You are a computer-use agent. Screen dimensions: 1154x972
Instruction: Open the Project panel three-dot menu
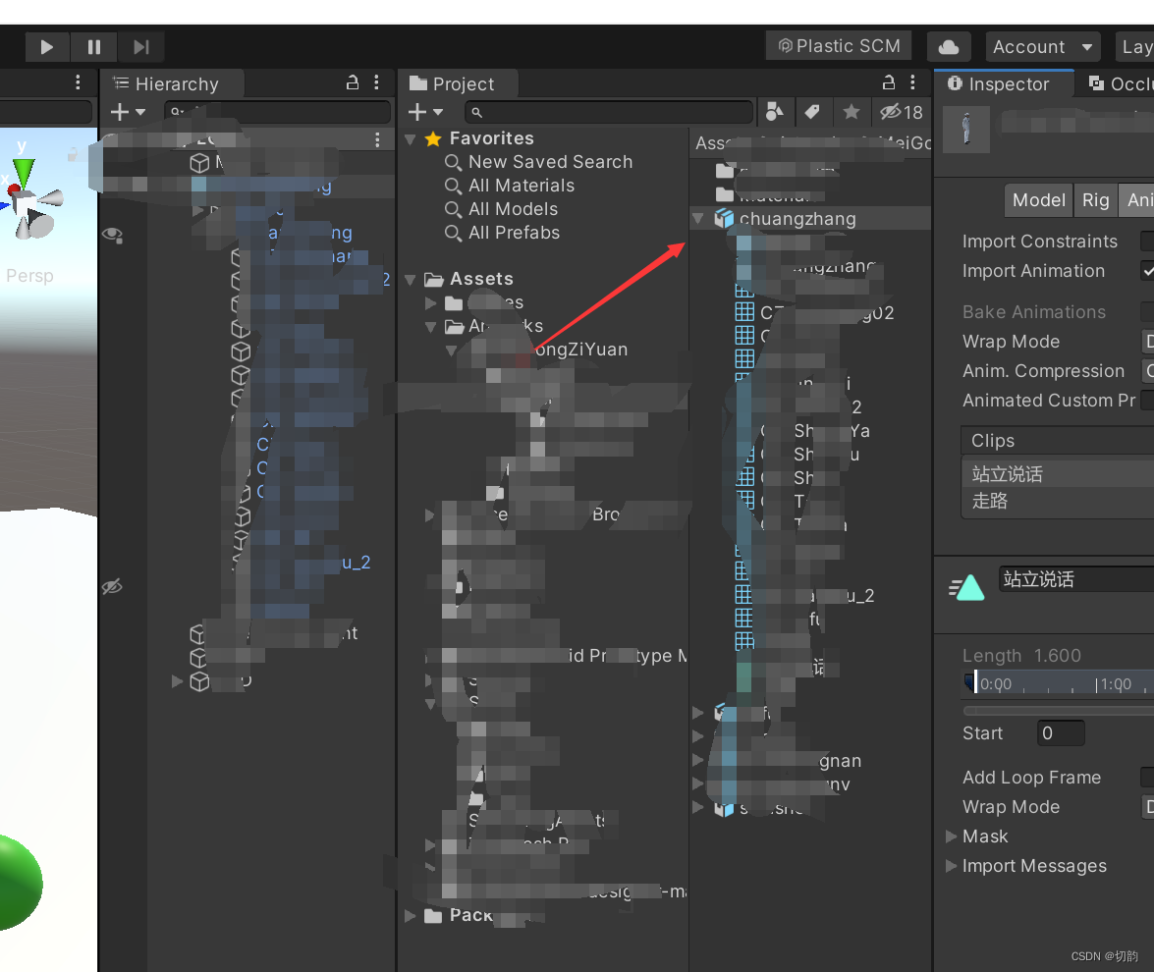coord(912,82)
